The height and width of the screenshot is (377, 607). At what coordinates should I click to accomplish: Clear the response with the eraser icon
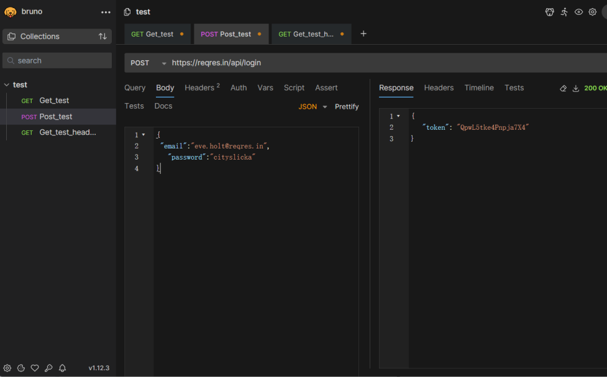point(564,88)
